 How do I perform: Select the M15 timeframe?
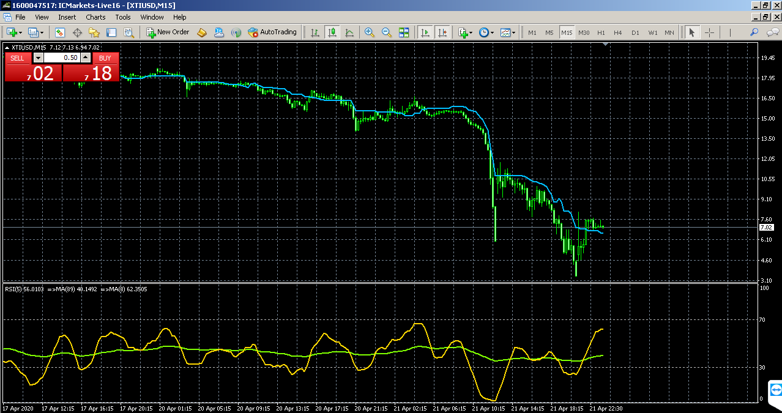pos(567,32)
